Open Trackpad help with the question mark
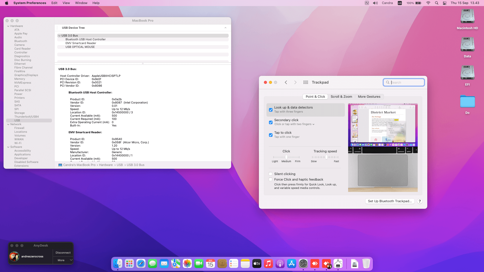 coord(420,201)
